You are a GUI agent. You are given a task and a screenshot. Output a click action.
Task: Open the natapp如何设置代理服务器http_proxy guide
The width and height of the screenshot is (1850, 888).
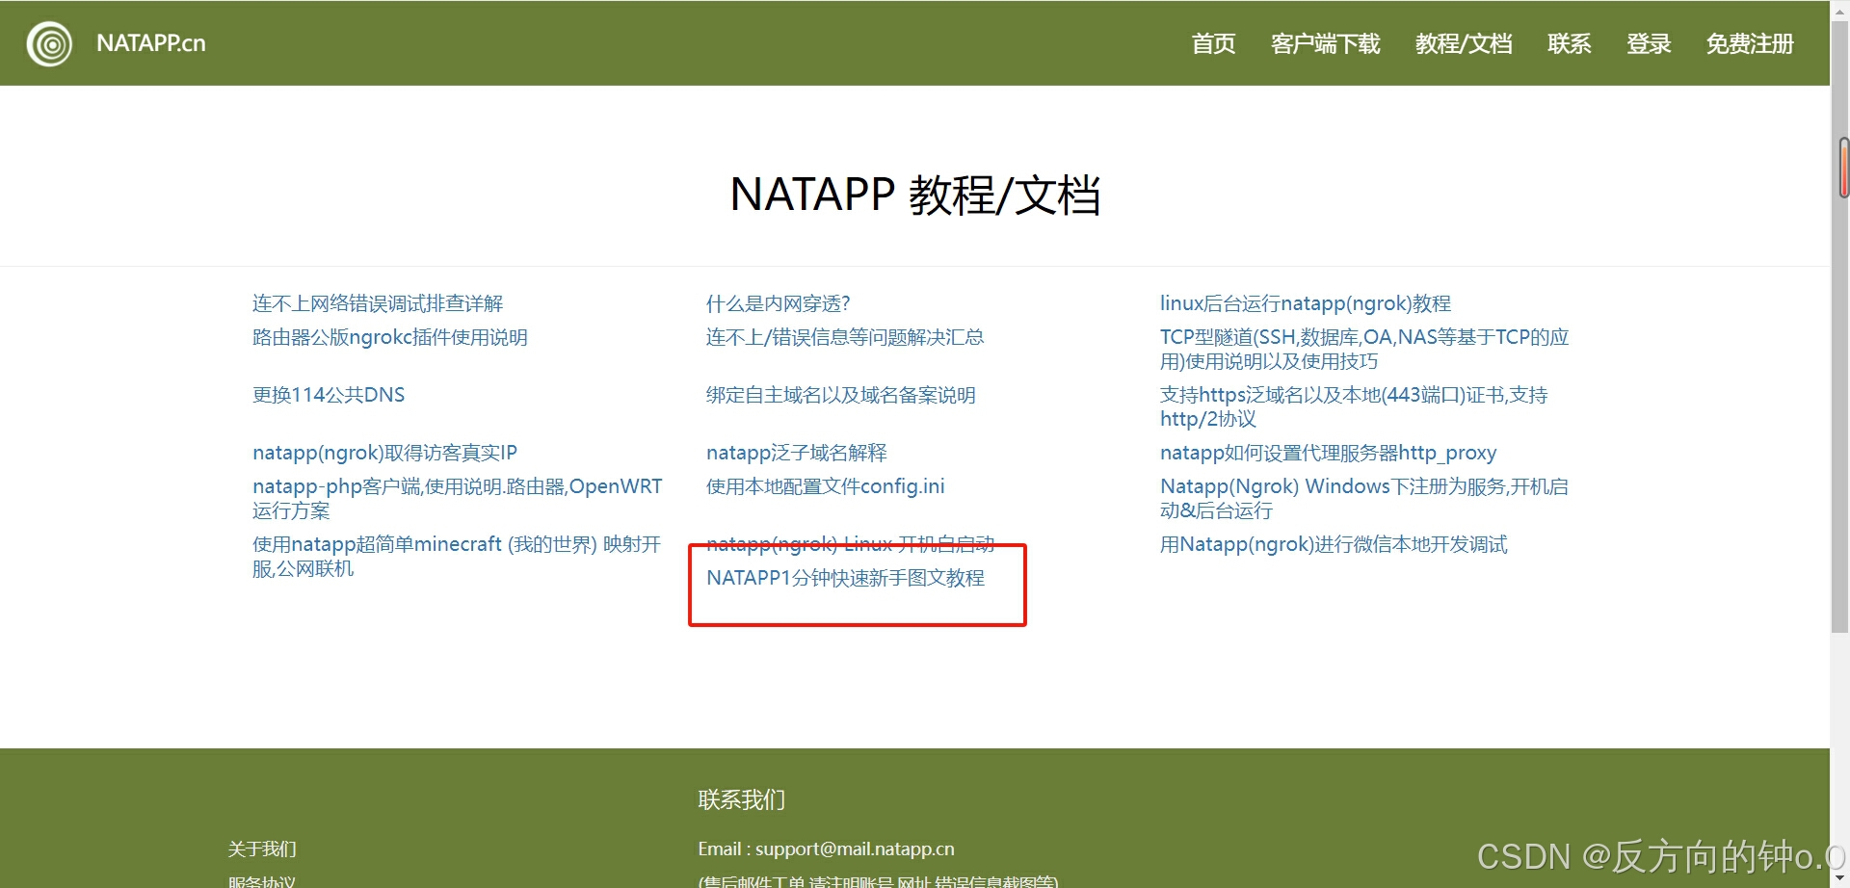point(1329,453)
